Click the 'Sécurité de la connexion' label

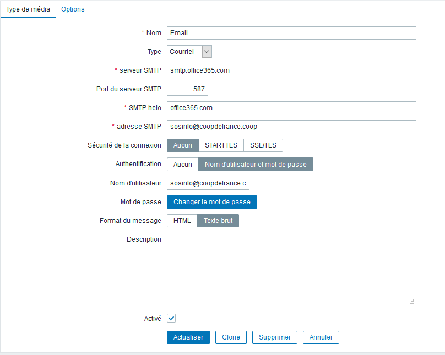[x=124, y=145]
